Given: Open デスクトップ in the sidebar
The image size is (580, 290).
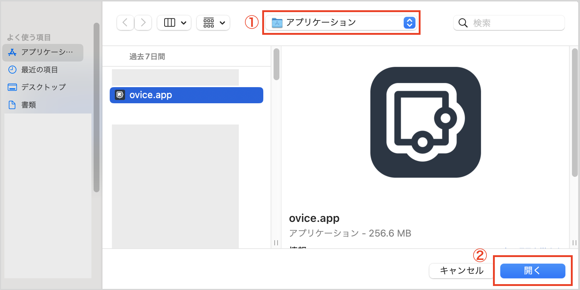Looking at the screenshot, I should click(43, 87).
